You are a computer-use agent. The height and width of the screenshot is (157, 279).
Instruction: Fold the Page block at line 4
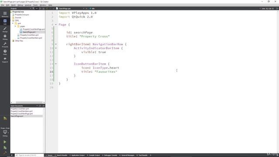pos(56,24)
